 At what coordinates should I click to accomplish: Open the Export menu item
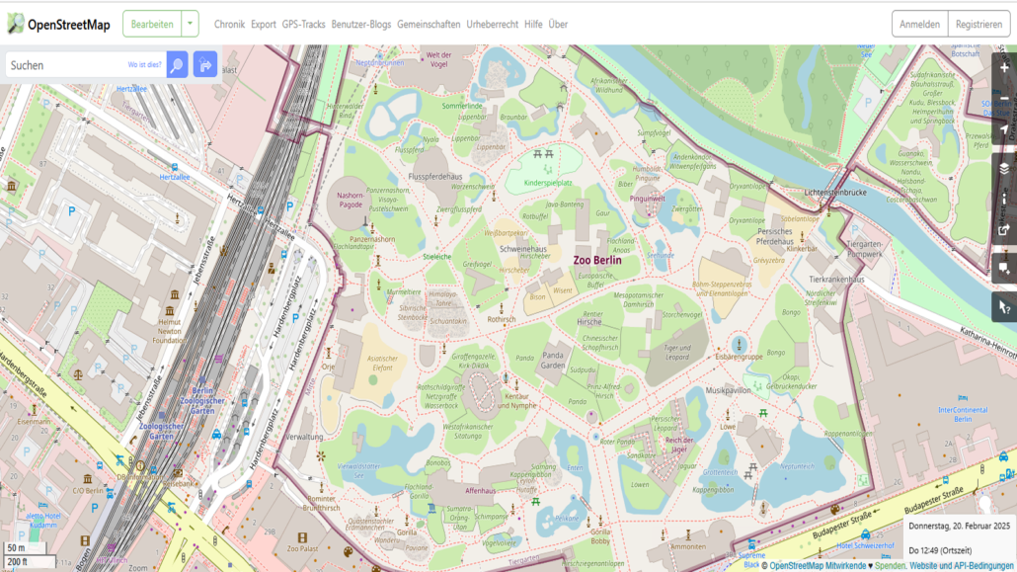264,24
